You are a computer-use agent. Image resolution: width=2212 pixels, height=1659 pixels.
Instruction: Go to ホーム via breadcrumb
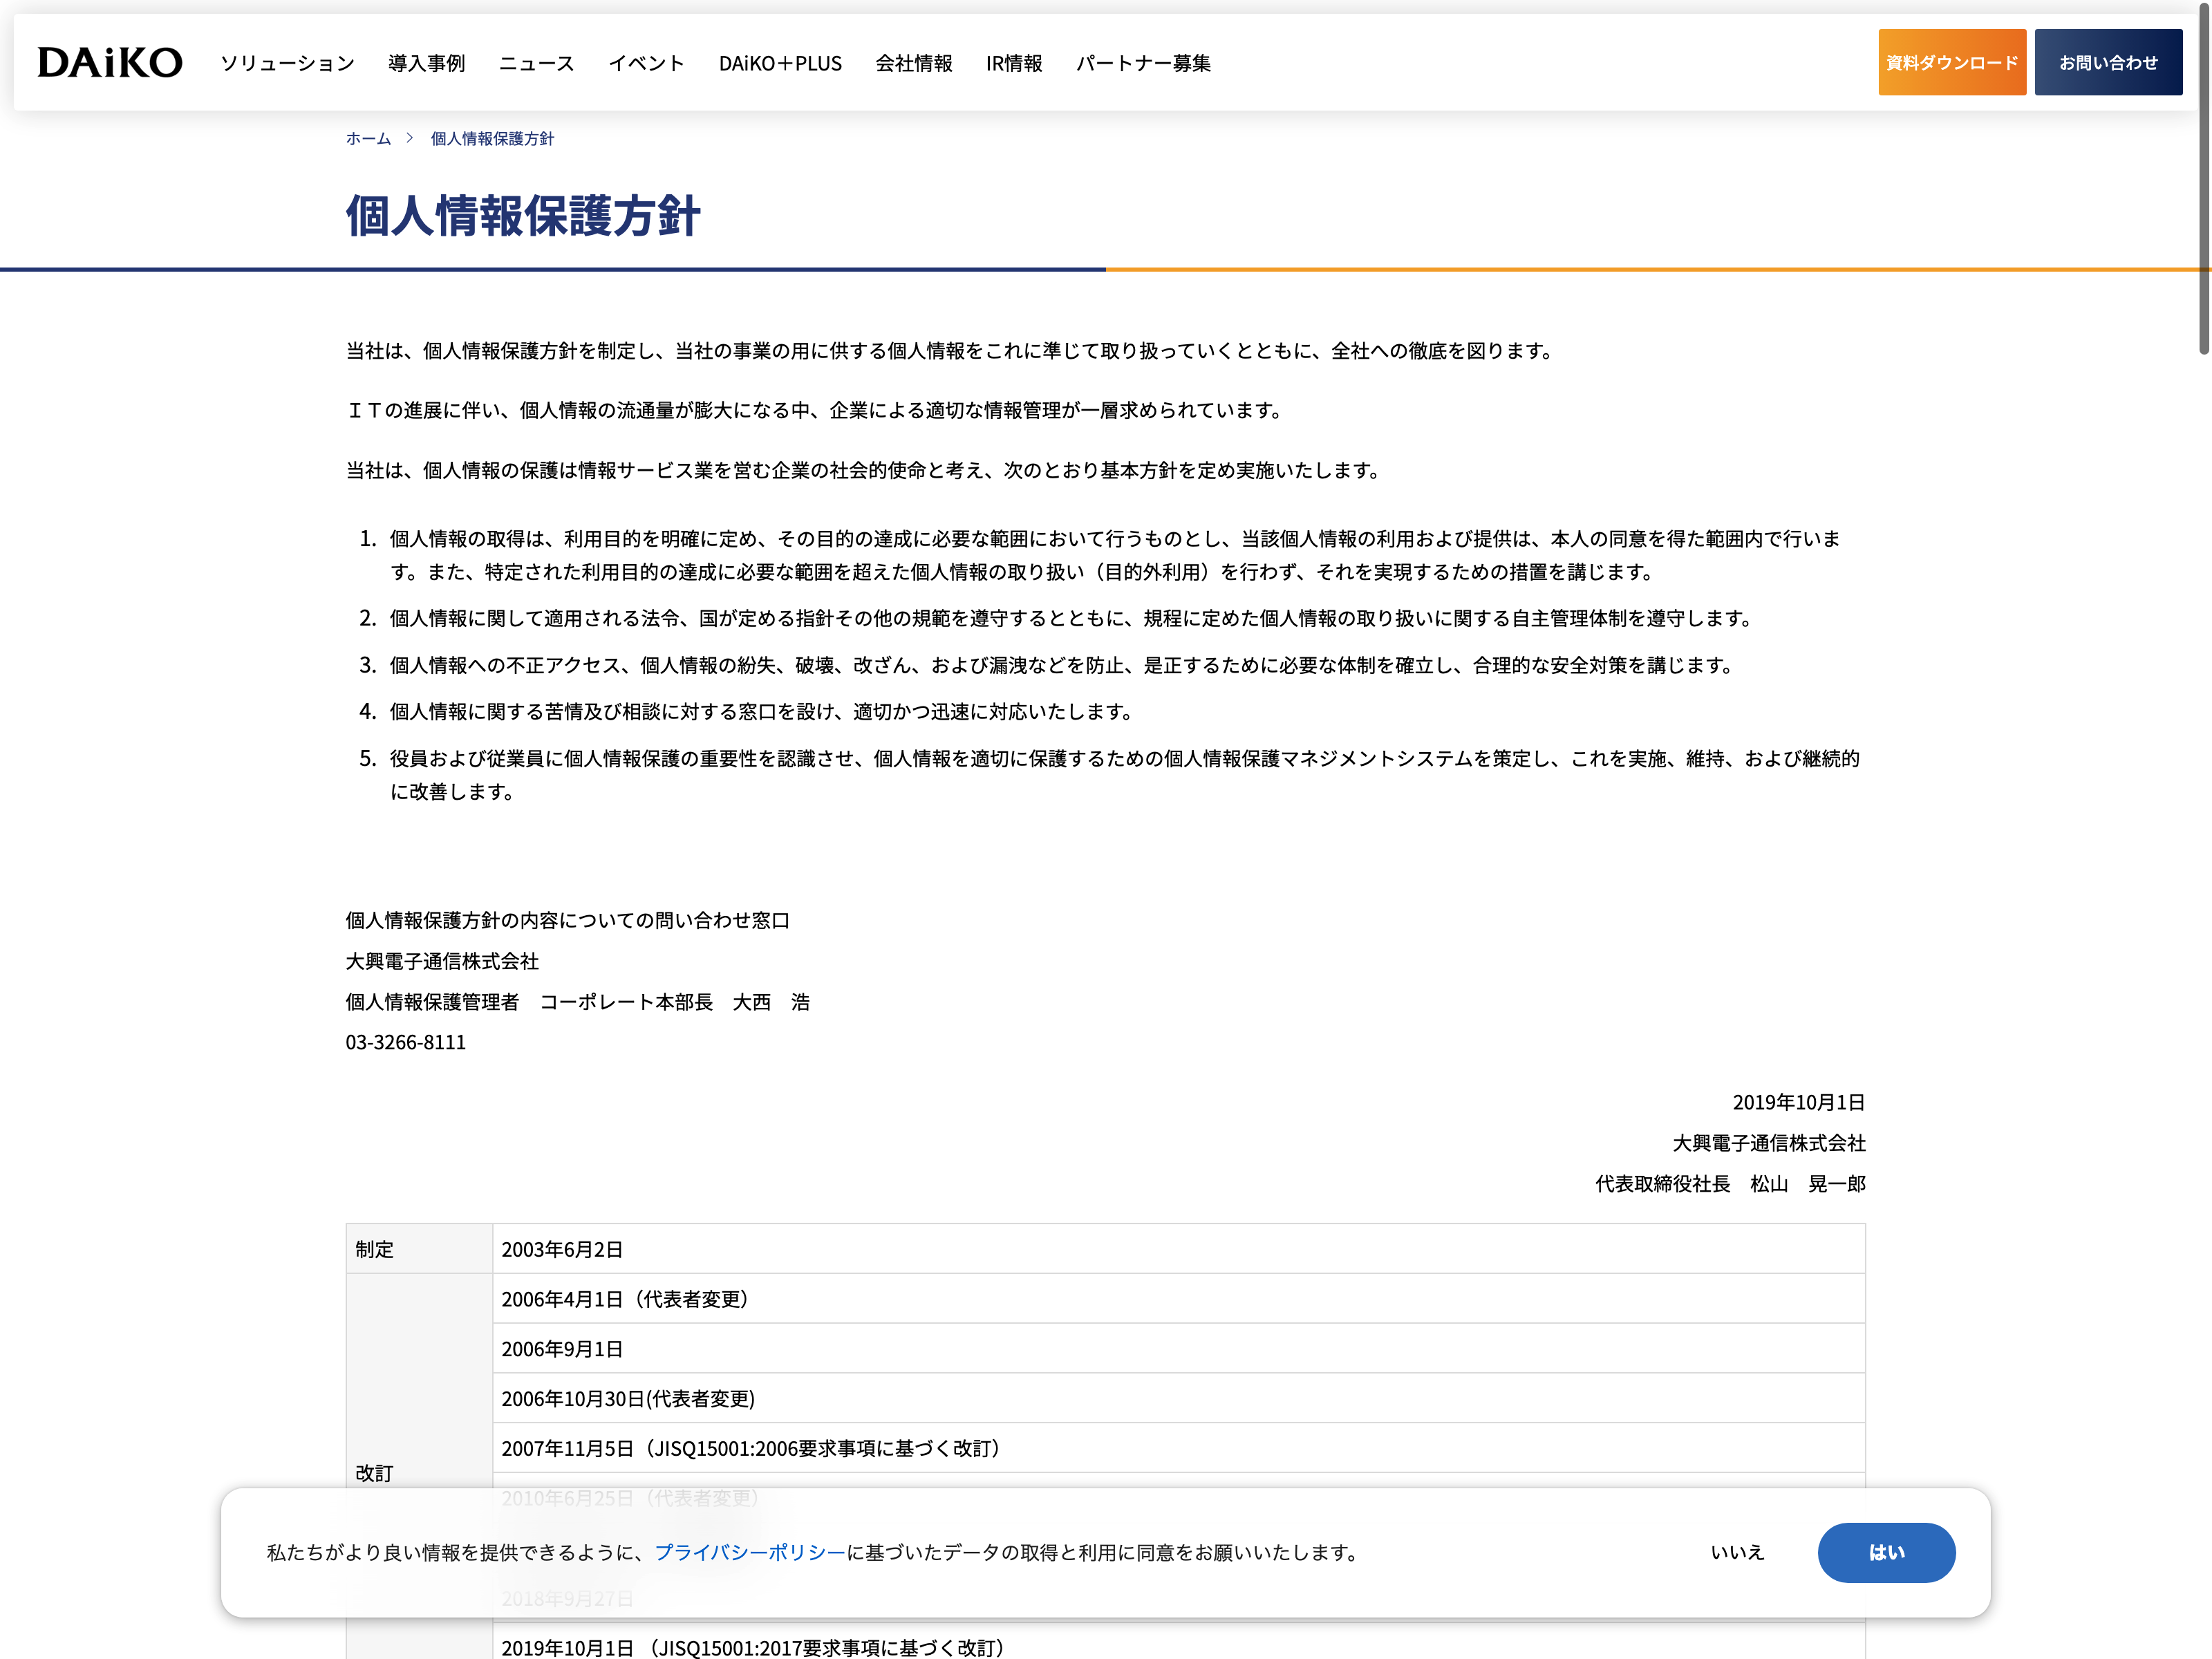point(368,139)
